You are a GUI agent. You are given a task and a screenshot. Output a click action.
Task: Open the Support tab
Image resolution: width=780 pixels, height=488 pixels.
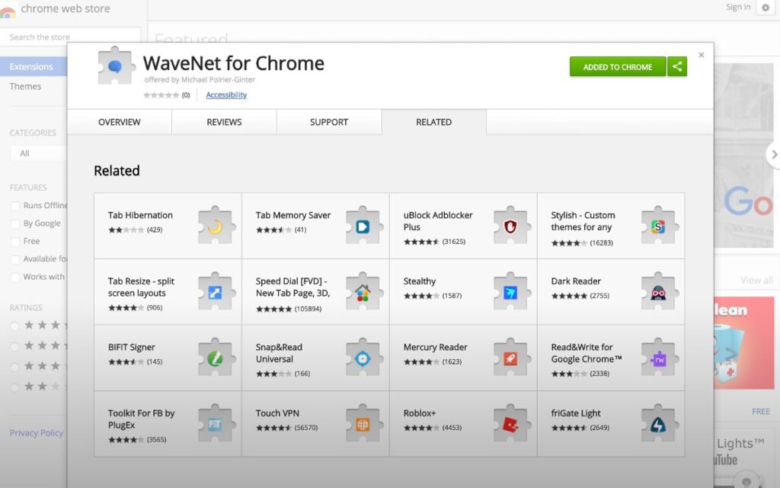tap(328, 122)
